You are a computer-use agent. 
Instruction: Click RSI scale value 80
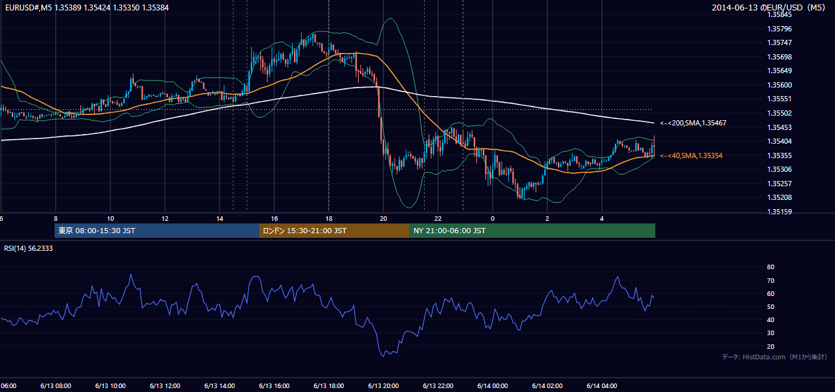coord(770,267)
